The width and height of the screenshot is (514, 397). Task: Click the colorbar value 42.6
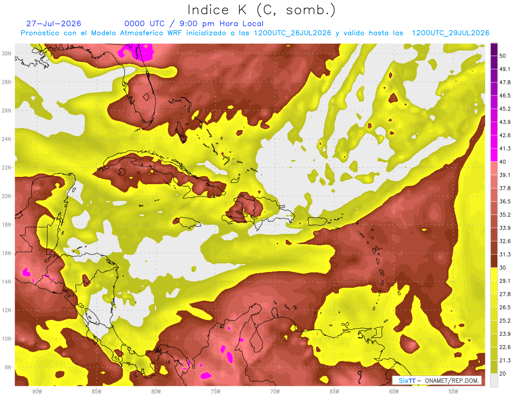[505, 135]
